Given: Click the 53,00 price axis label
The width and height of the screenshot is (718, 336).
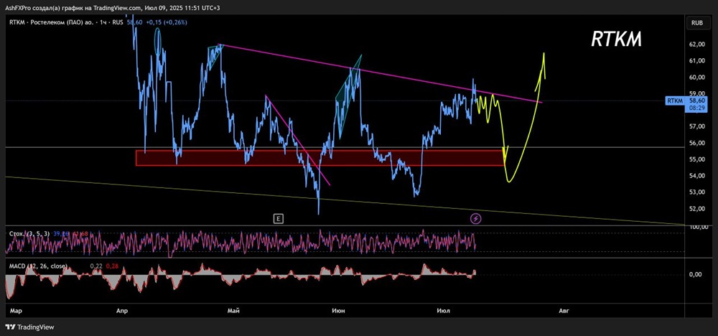Looking at the screenshot, I should 696,192.
